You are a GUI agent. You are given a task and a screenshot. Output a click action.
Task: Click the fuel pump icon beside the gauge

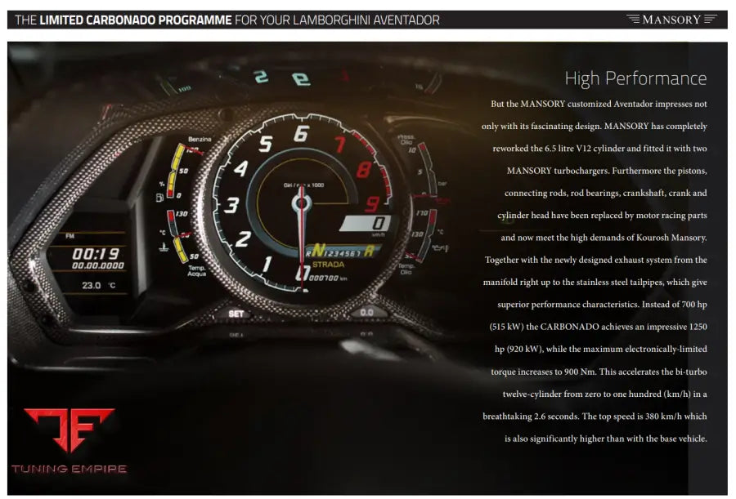[x=159, y=198]
